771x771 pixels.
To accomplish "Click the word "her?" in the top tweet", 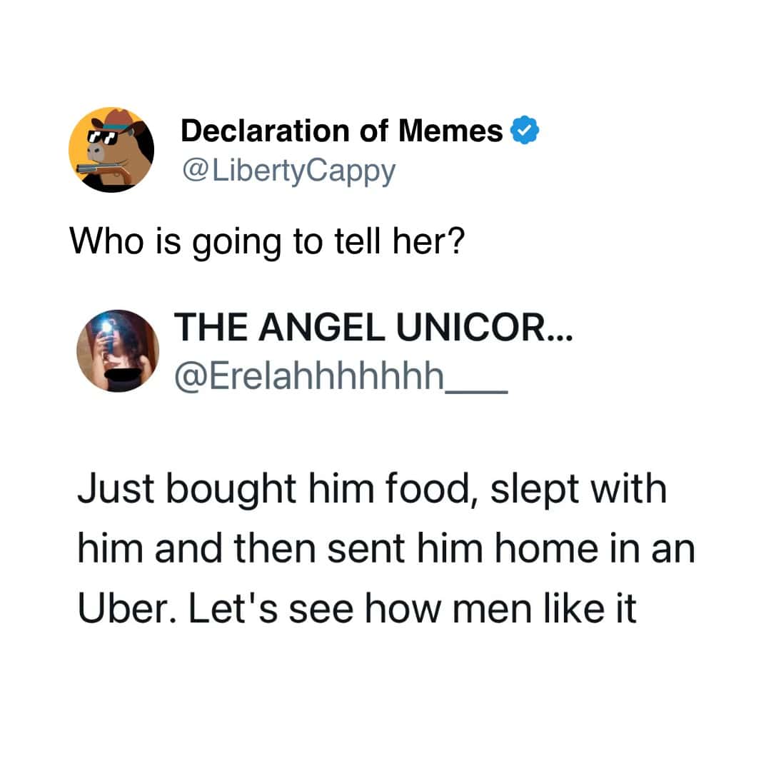I will coord(428,241).
